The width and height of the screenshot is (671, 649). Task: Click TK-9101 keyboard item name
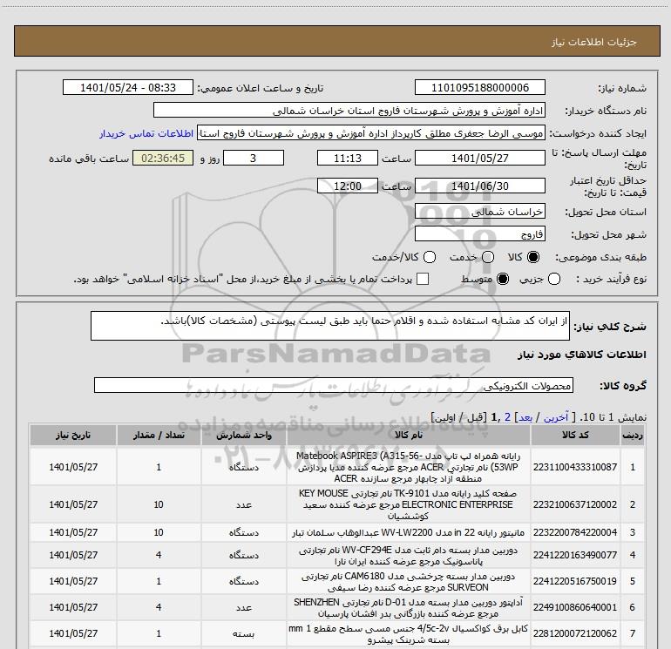[409, 504]
